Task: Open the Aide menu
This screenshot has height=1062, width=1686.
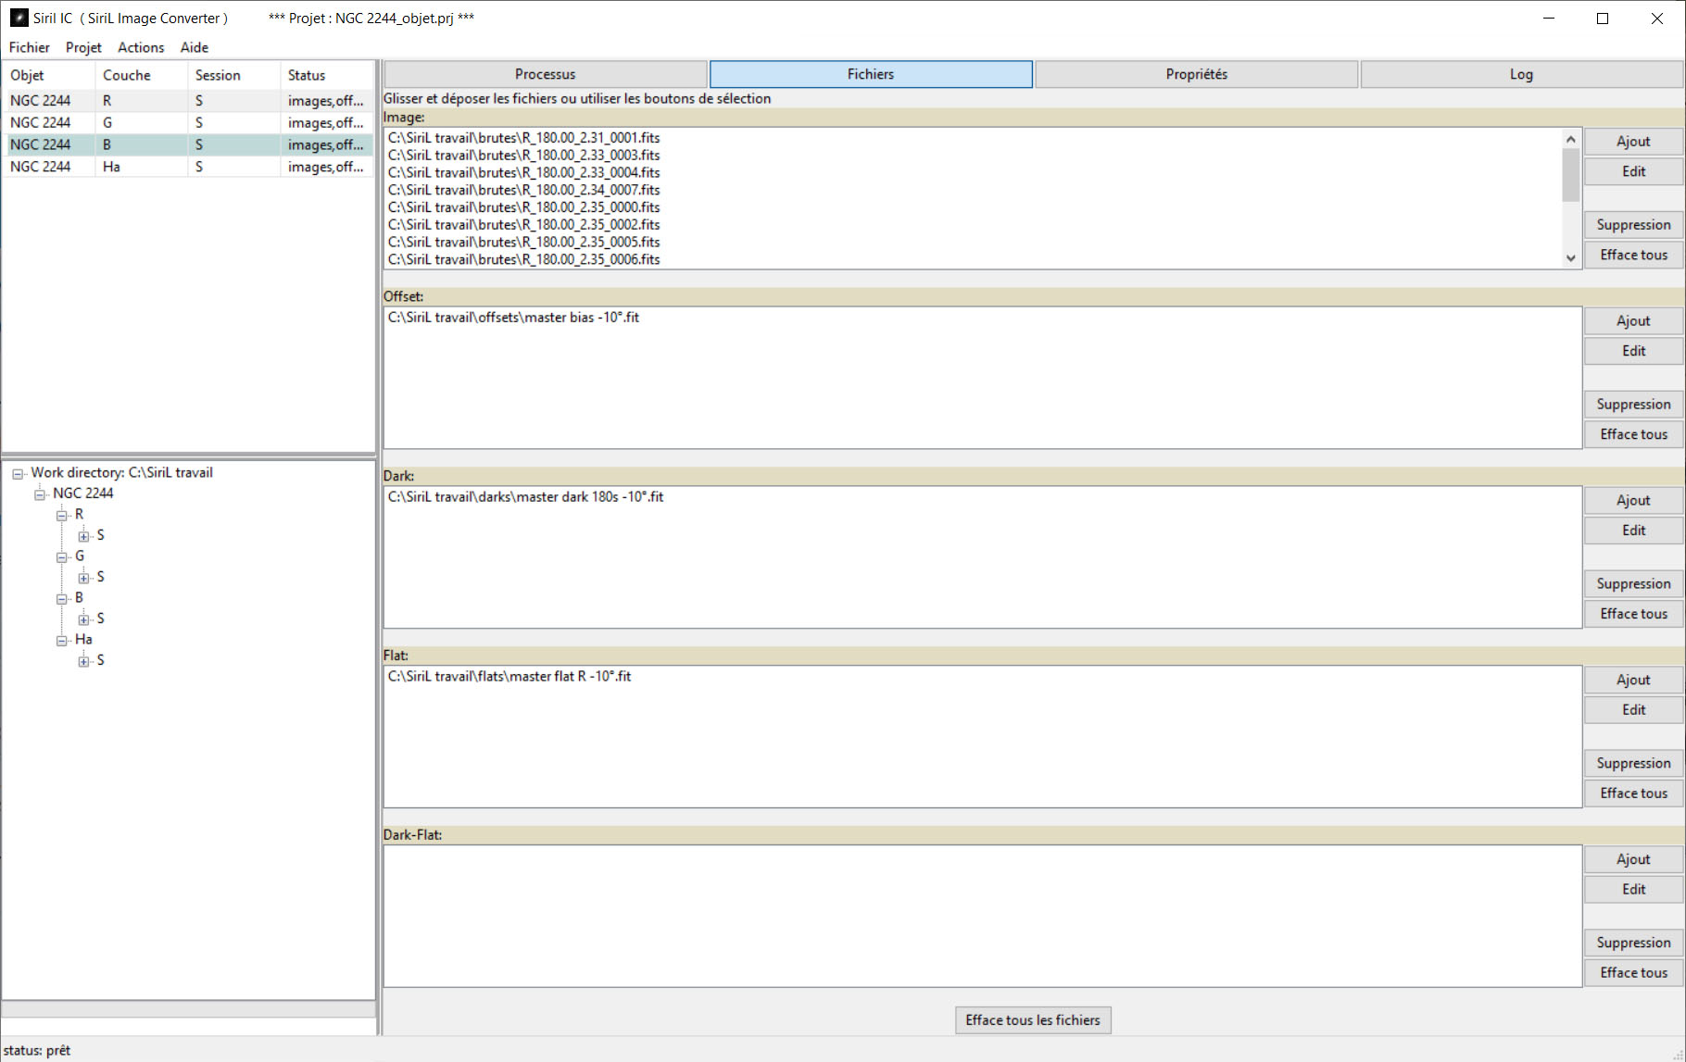Action: [x=195, y=47]
